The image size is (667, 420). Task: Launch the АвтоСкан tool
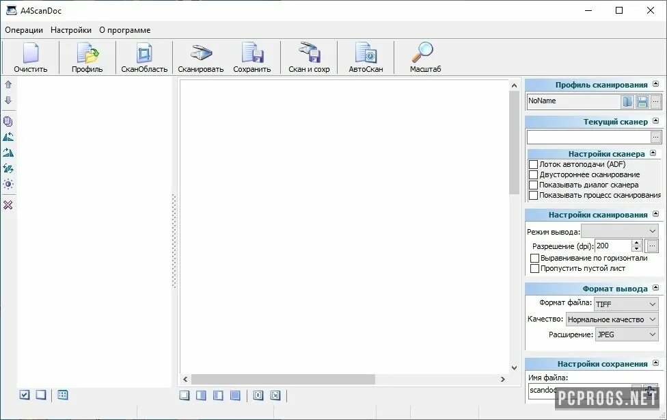(x=366, y=57)
